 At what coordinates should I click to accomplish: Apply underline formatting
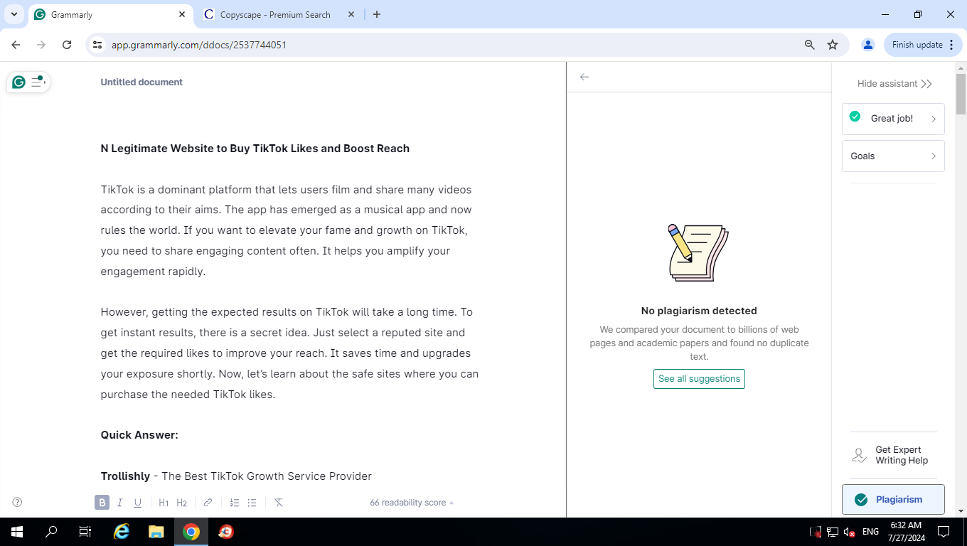tap(138, 503)
